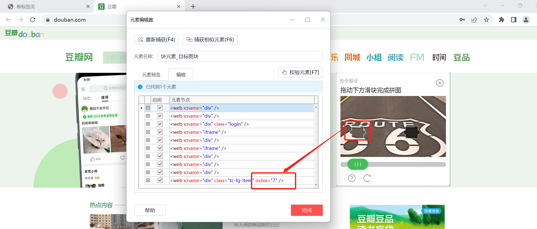Open a new browser tab

(x=193, y=7)
